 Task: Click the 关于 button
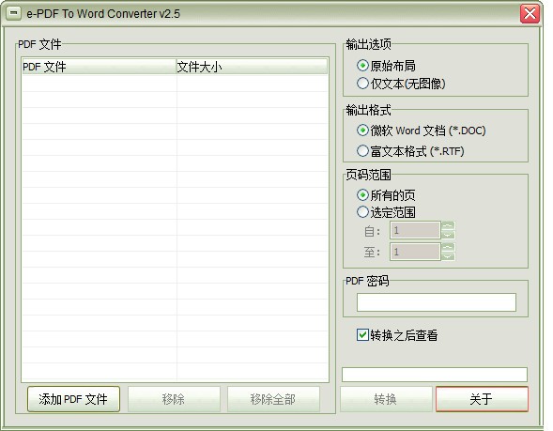(482, 399)
